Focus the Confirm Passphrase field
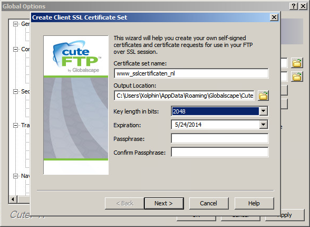 pos(220,152)
